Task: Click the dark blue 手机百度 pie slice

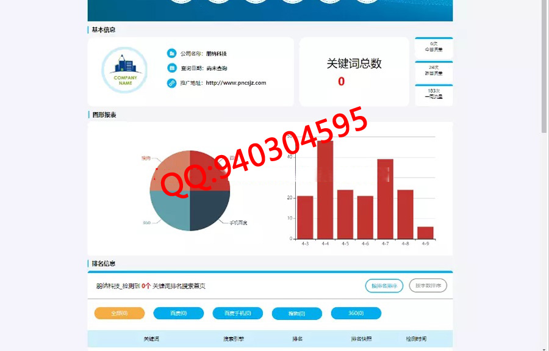Action: 209,209
